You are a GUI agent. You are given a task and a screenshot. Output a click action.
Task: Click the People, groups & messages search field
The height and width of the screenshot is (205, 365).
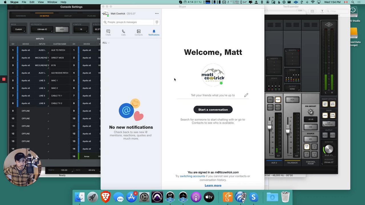128,22
